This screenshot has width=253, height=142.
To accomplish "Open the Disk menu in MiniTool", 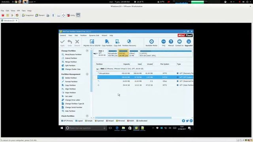I will (x=76, y=35).
